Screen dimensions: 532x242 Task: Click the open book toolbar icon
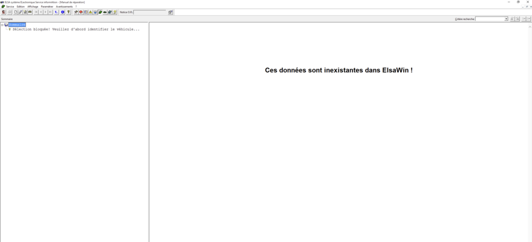(86, 12)
